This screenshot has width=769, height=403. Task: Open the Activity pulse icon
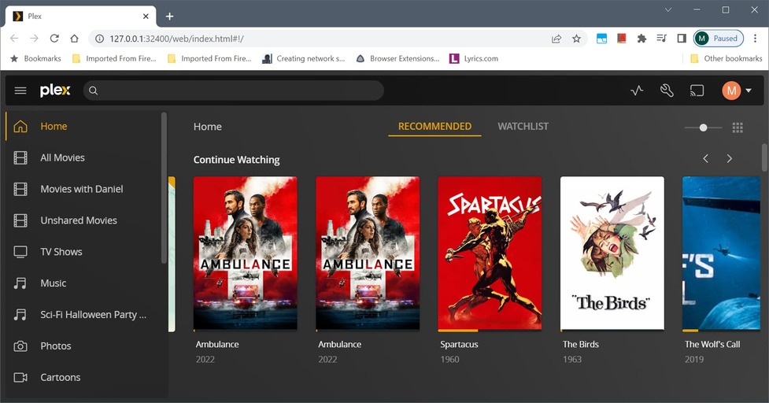(637, 91)
